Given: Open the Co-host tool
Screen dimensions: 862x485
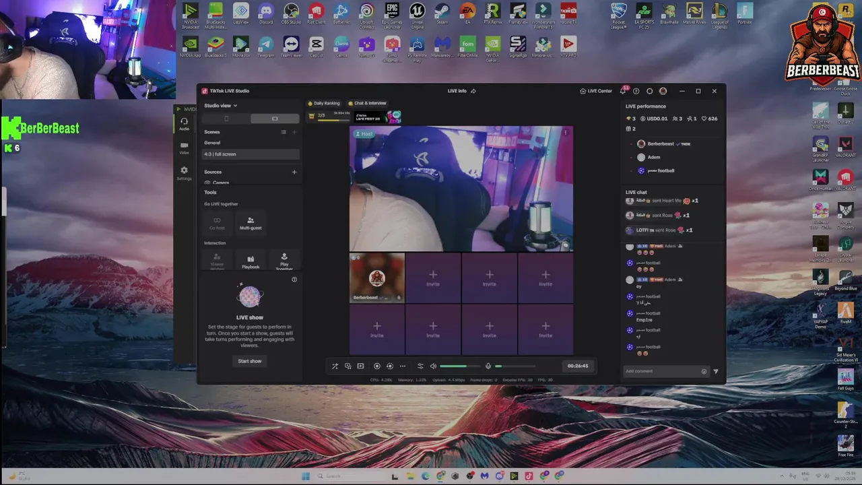Looking at the screenshot, I should [217, 224].
